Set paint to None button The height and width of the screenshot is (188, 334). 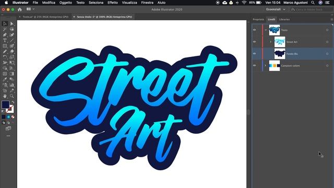pos(13,117)
